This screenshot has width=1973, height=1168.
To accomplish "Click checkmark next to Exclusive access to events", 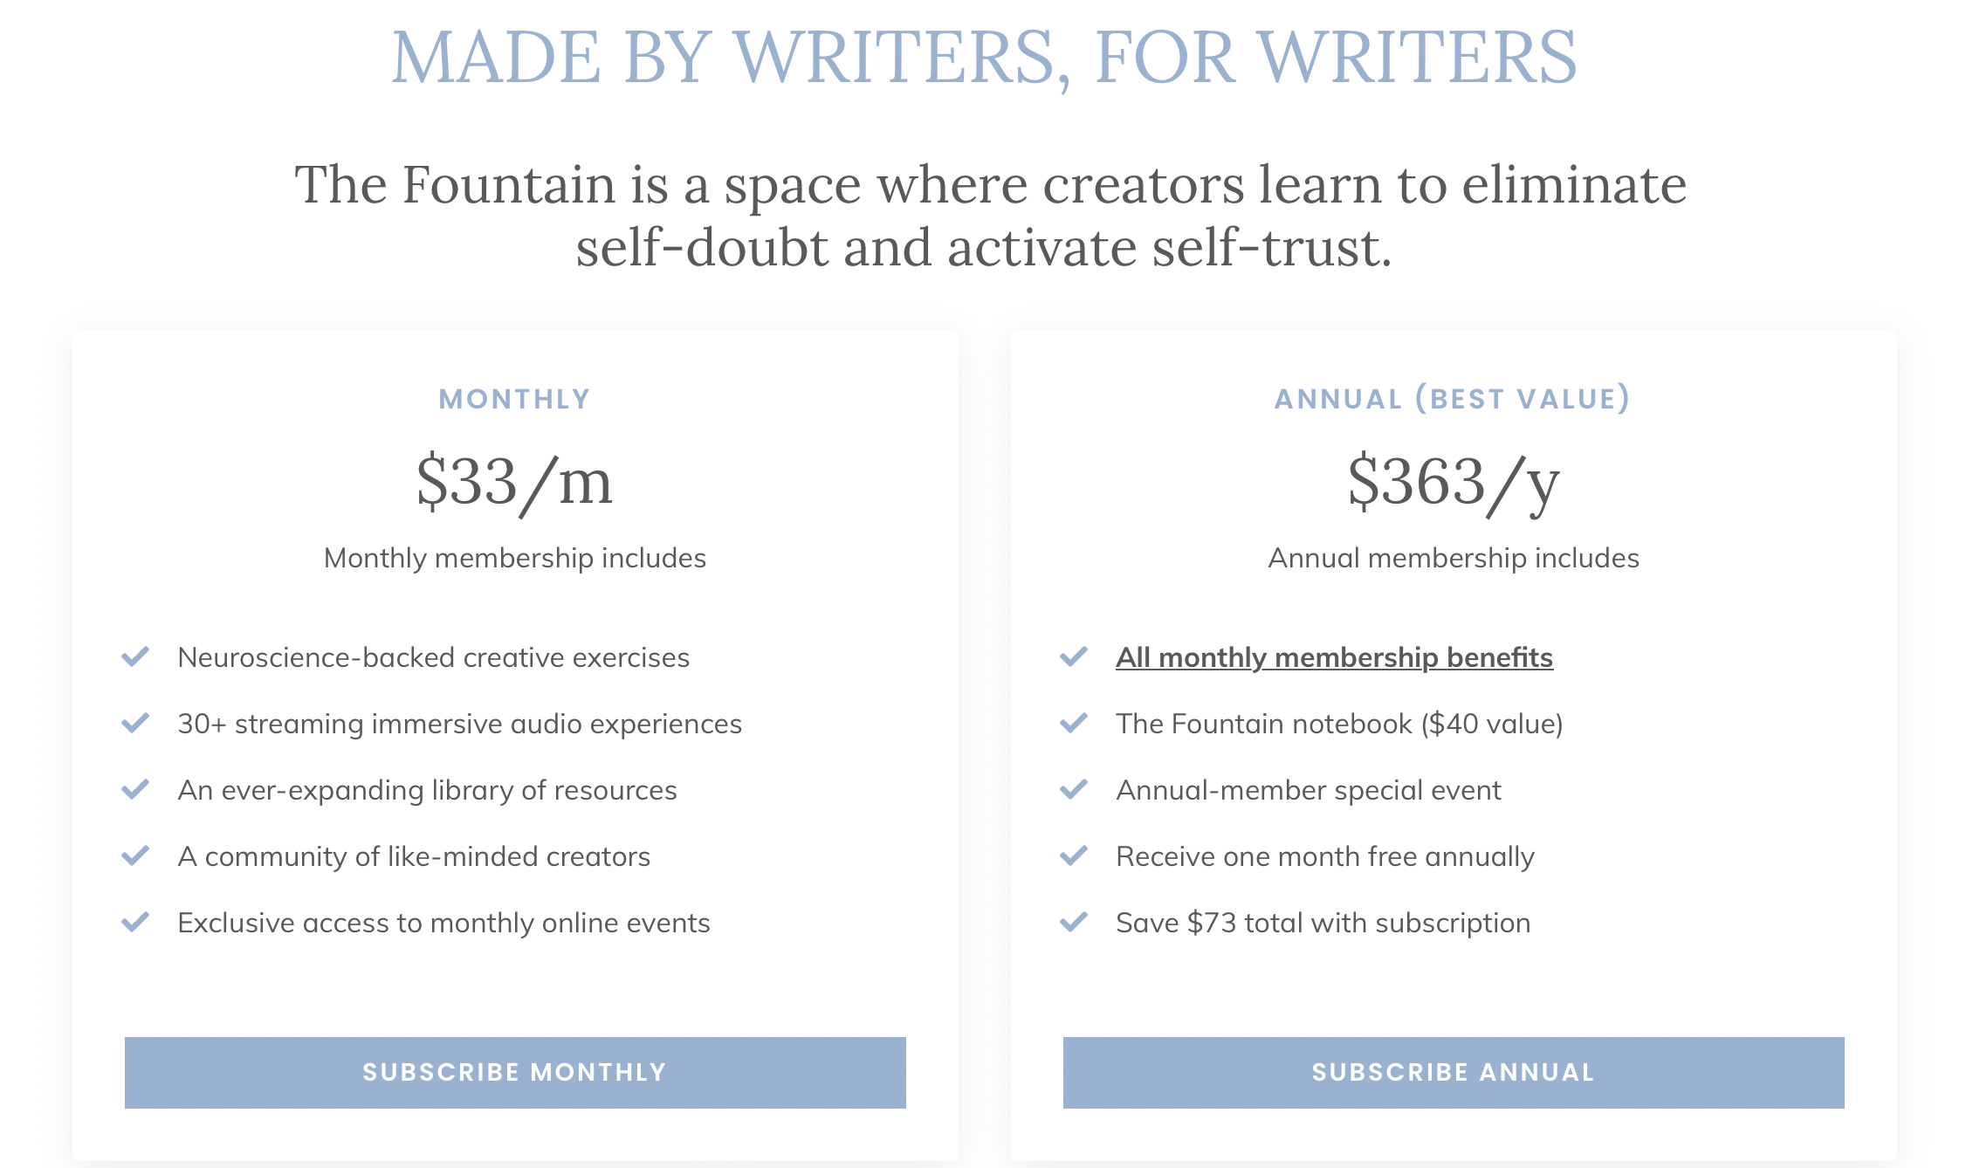I will (135, 921).
